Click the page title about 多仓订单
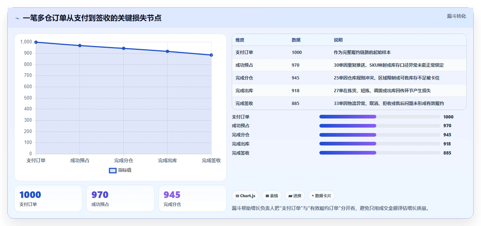Viewport: 481px width, 226px height. point(92,18)
